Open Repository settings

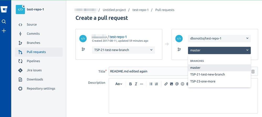[39, 89]
